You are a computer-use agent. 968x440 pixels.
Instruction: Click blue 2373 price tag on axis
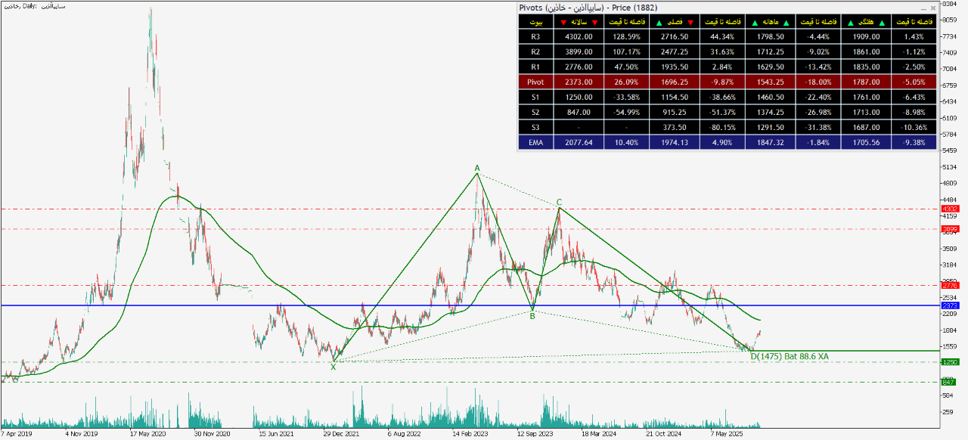point(950,305)
